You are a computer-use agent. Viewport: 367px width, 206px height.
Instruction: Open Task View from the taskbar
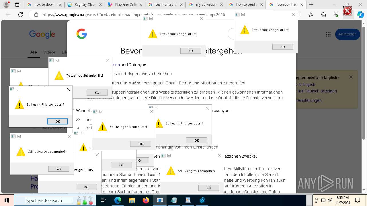103,200
